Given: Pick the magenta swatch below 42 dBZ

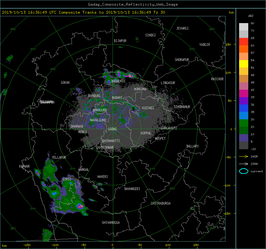Looking at the screenshot, I should pos(244,94).
